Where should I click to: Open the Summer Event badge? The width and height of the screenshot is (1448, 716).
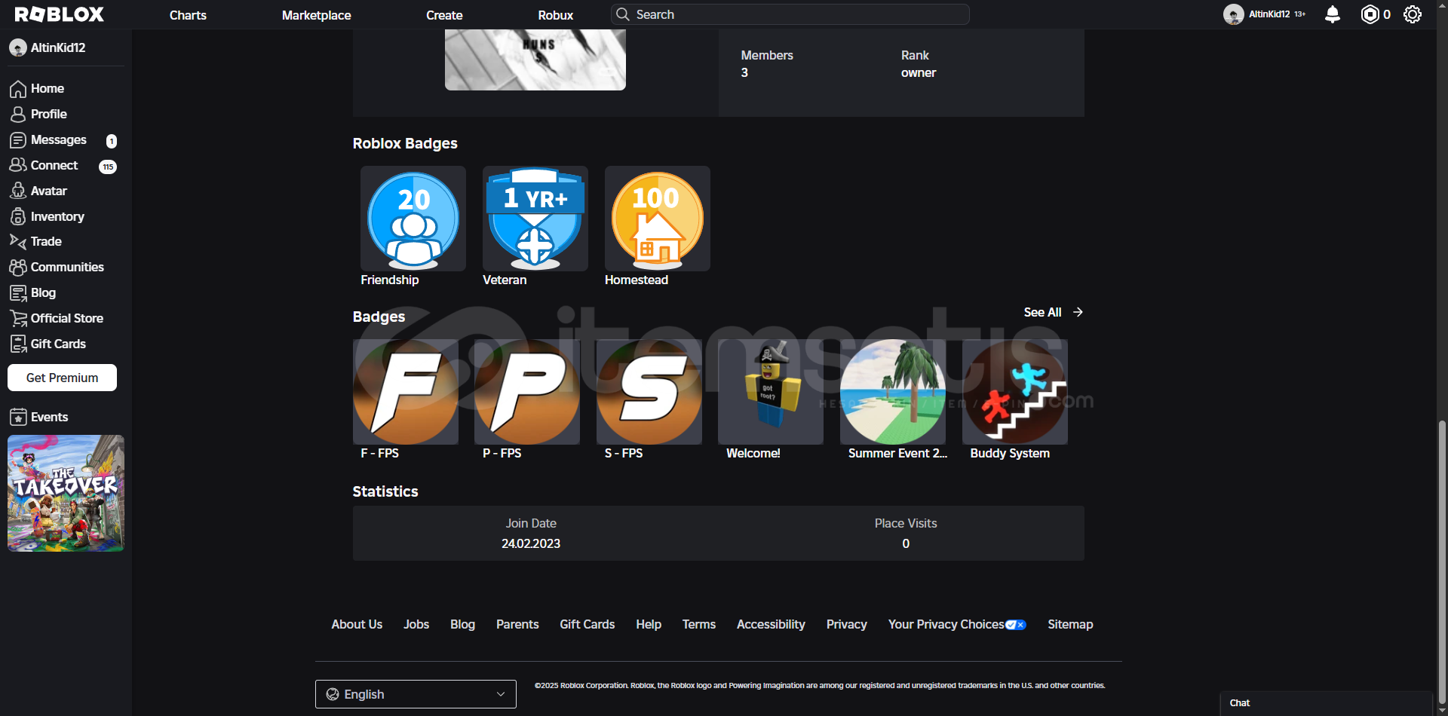point(893,392)
